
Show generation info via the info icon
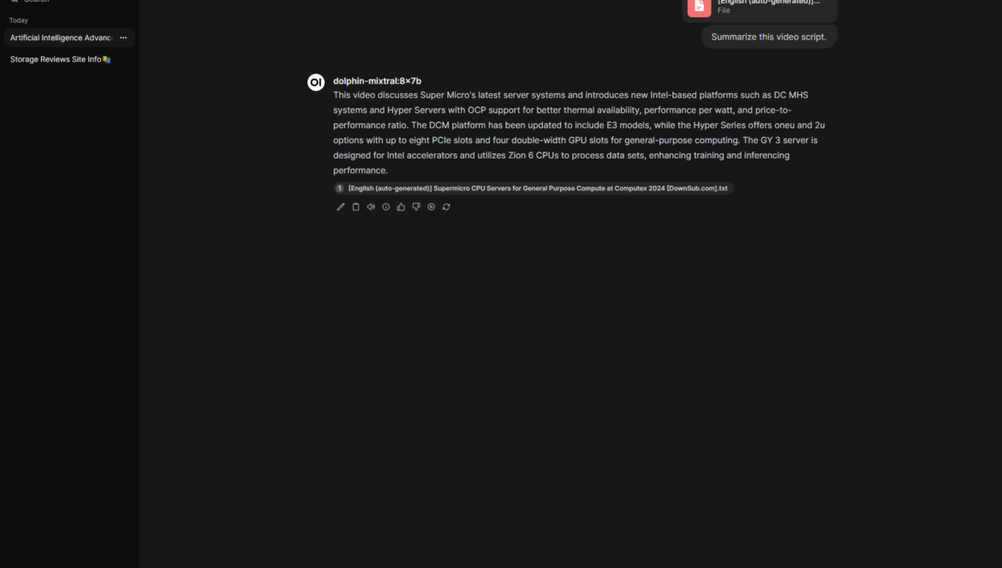386,207
